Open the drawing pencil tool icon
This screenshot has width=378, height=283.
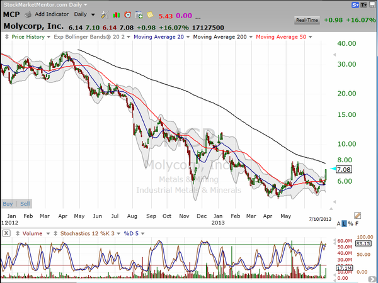[x=357, y=215]
